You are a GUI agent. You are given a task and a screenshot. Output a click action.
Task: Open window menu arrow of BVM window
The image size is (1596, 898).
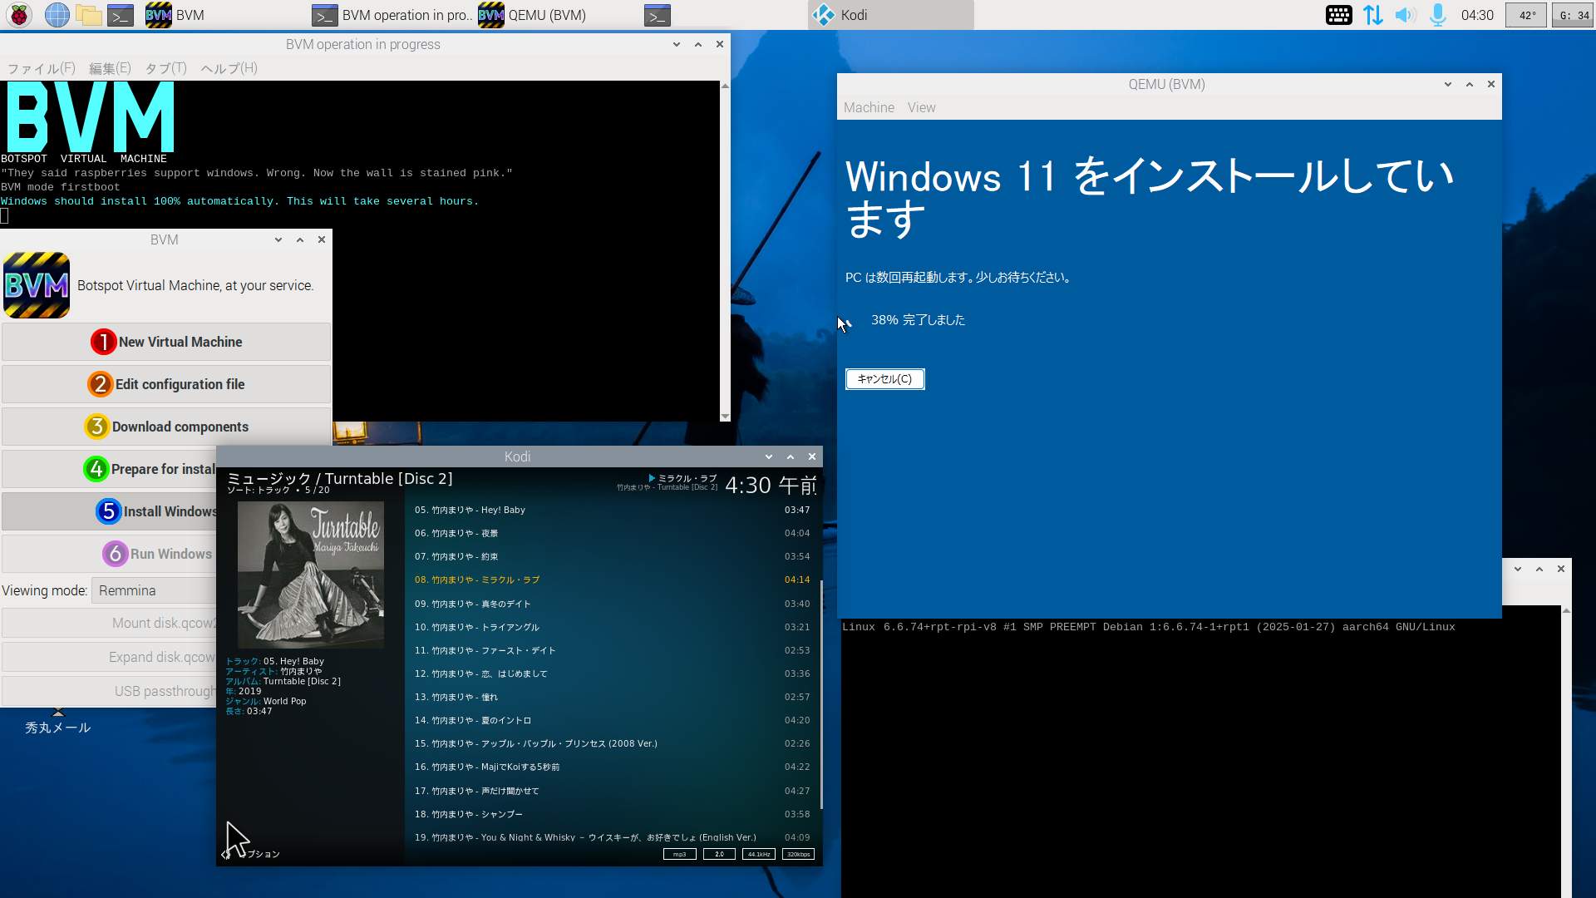(278, 239)
